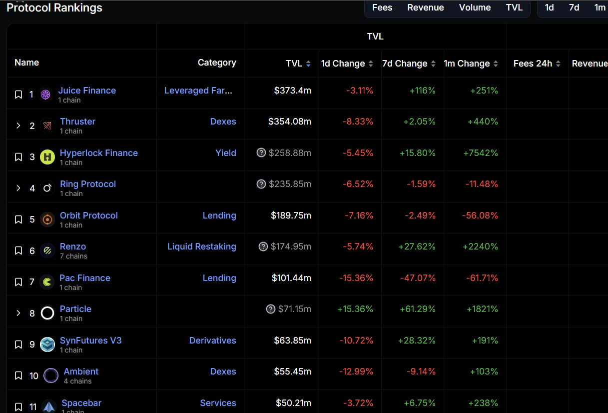The height and width of the screenshot is (413, 608).
Task: Open Particle protocol link
Action: (x=75, y=309)
